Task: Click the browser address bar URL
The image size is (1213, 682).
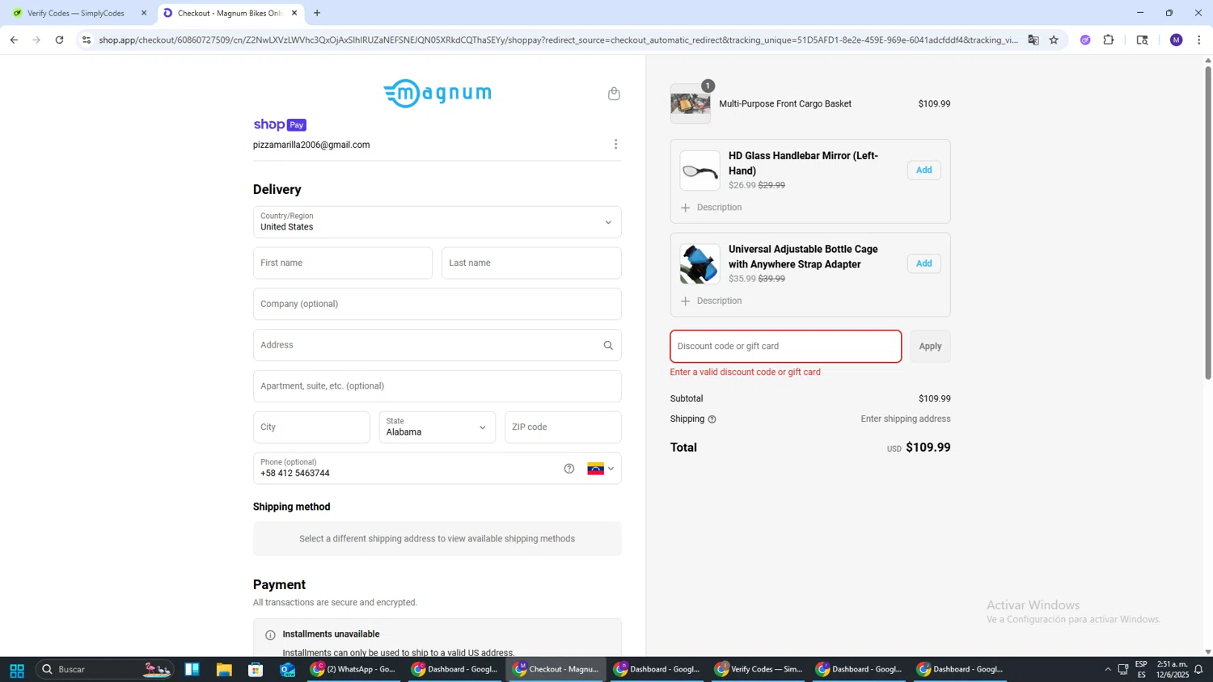Action: (x=558, y=40)
